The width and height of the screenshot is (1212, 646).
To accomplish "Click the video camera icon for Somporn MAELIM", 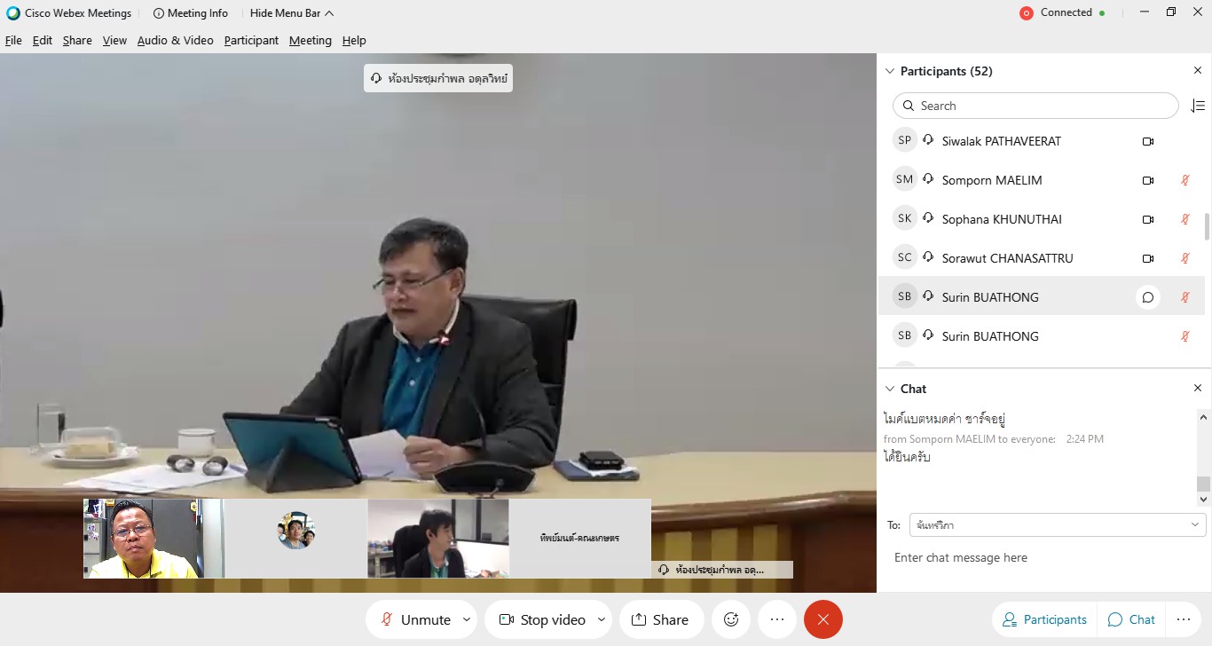I will click(x=1148, y=180).
